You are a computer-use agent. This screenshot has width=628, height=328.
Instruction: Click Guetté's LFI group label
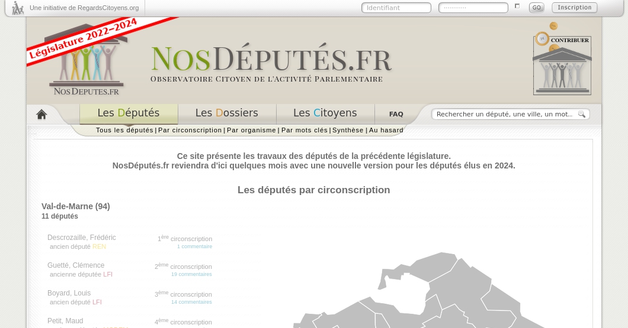coord(108,274)
